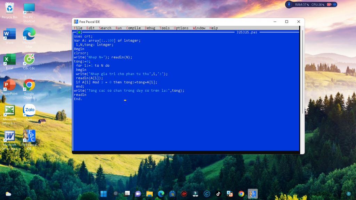Click the 'Uses crt;' code line
The image size is (356, 200).
click(x=83, y=36)
